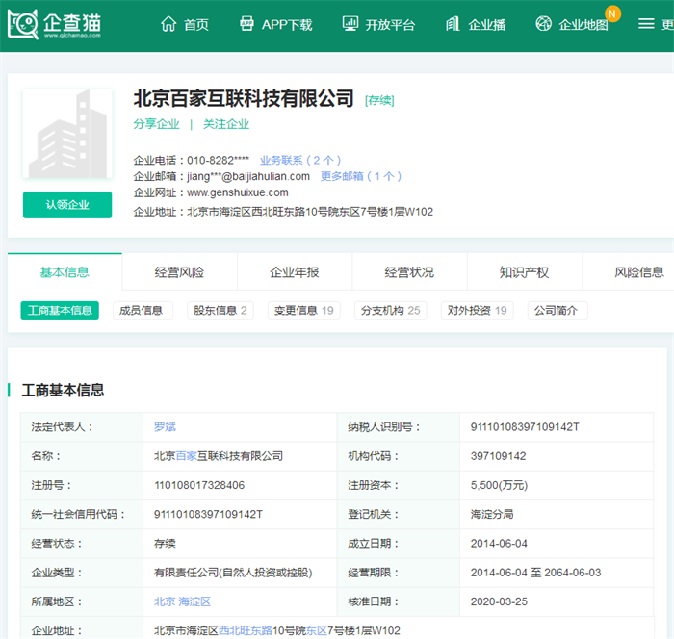Click the home icon beside 首页
Viewport: 674px width, 639px height.
click(x=168, y=24)
